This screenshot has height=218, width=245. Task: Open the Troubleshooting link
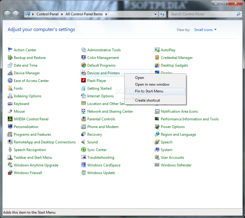101,158
